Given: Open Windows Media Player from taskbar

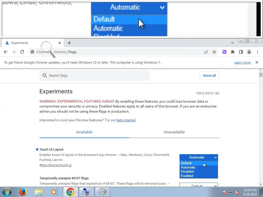Looking at the screenshot, I should click(x=54, y=192).
